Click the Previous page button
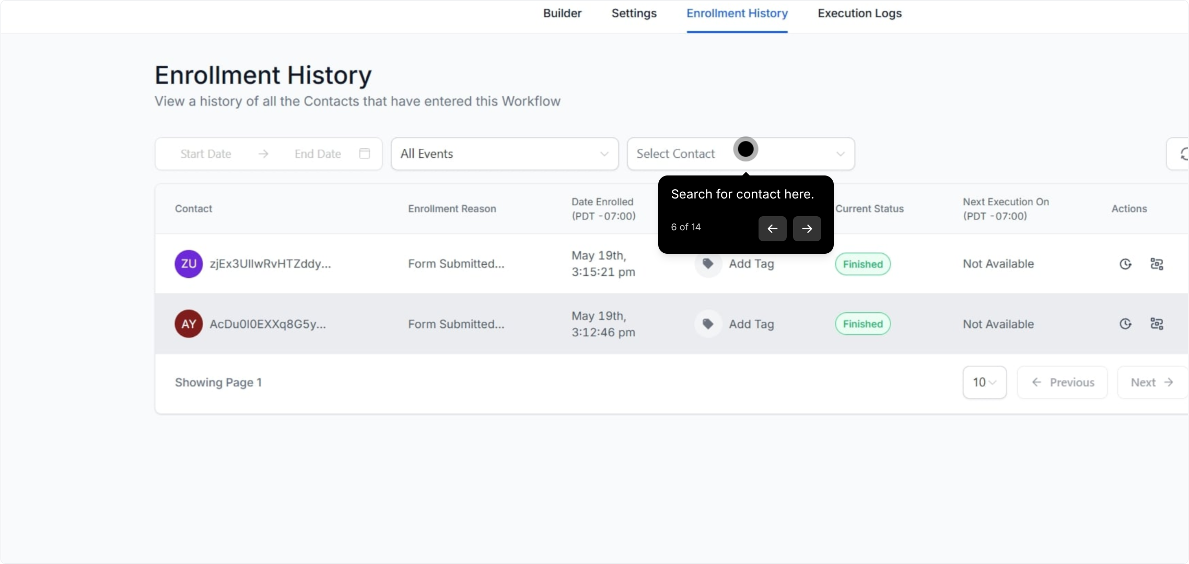This screenshot has height=564, width=1189. pyautogui.click(x=1063, y=382)
